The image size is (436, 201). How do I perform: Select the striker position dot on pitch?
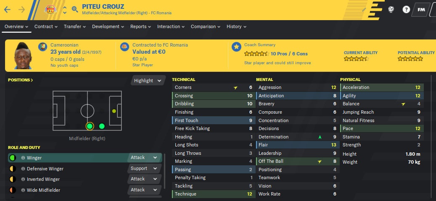(114, 111)
